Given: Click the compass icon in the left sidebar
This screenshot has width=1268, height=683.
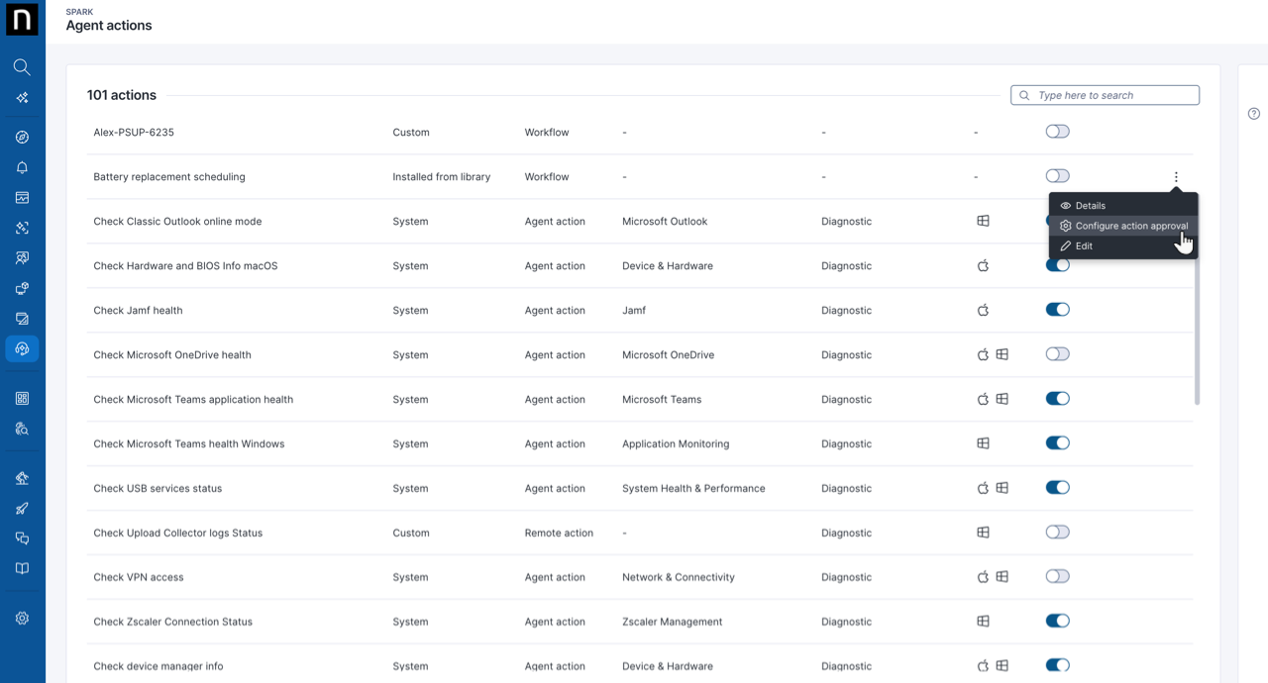Looking at the screenshot, I should tap(22, 138).
